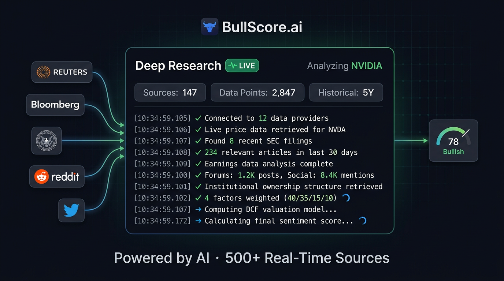
Task: Click the Bullish sentiment gauge
Action: point(453,140)
